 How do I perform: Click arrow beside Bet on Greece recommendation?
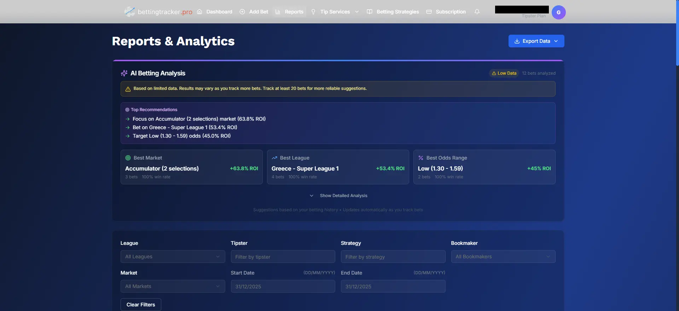click(128, 128)
